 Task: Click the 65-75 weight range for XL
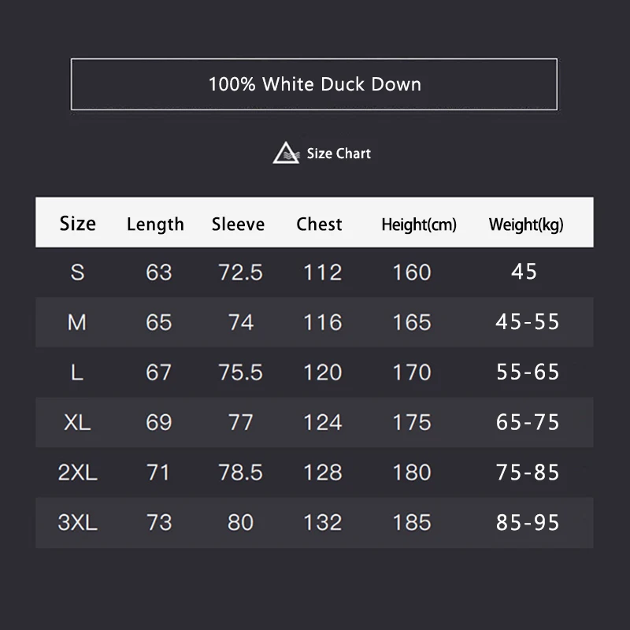528,422
